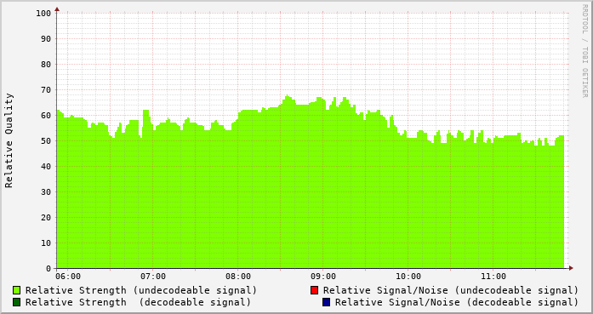
Task: Click the 11:00 time axis label
Action: click(493, 277)
